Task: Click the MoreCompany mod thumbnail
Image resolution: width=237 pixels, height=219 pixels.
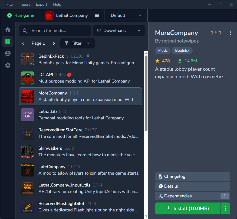Action: tap(28, 96)
